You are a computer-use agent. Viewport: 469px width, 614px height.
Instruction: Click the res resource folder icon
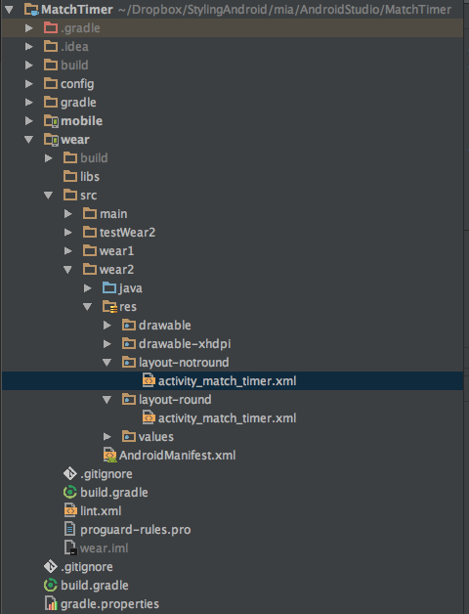[109, 307]
